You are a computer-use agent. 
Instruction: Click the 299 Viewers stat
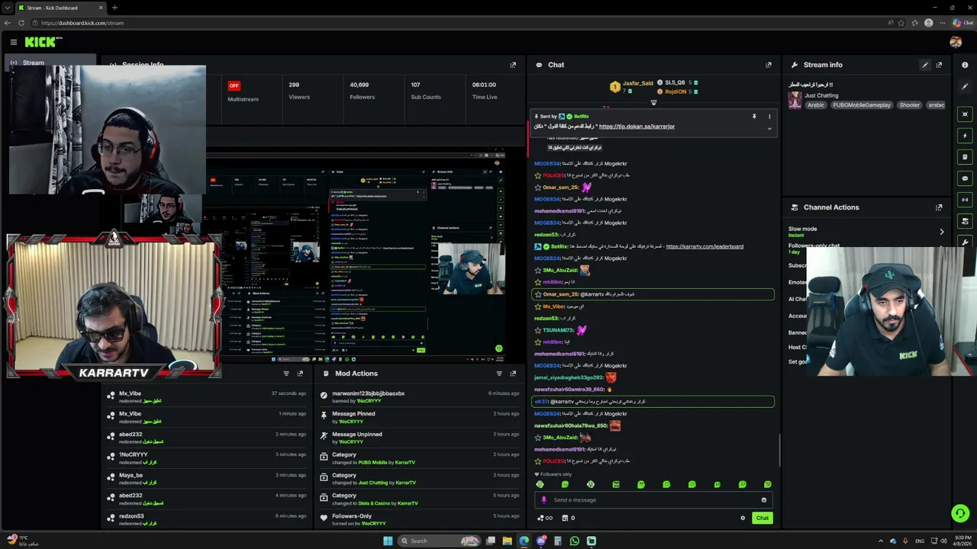point(299,91)
